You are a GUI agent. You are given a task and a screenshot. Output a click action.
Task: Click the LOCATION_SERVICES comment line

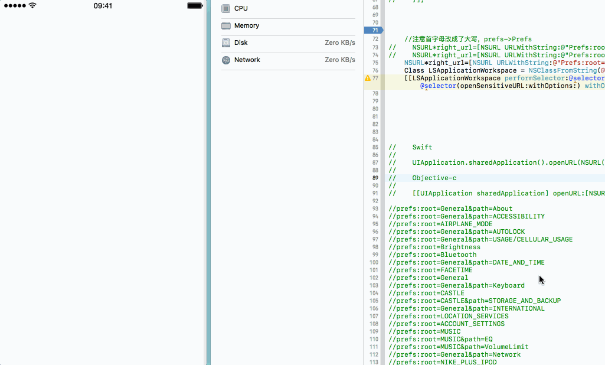(449, 317)
